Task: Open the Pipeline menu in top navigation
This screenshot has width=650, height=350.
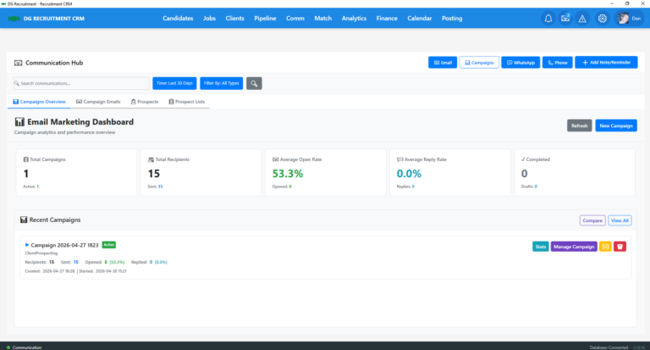Action: pyautogui.click(x=265, y=18)
